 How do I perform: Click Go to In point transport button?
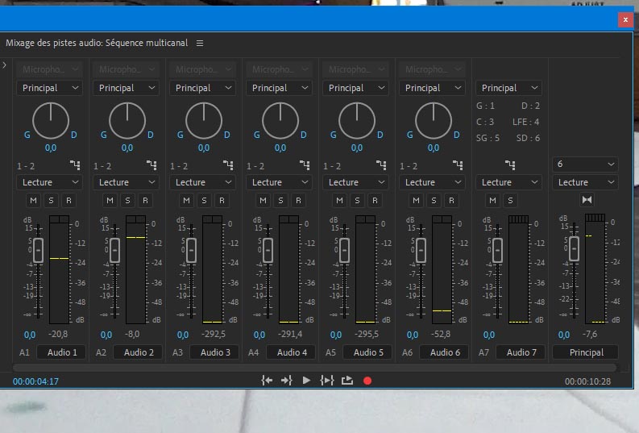click(x=267, y=381)
